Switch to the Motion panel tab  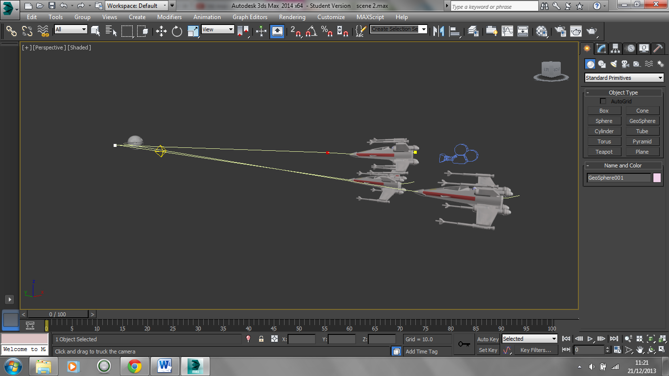630,48
